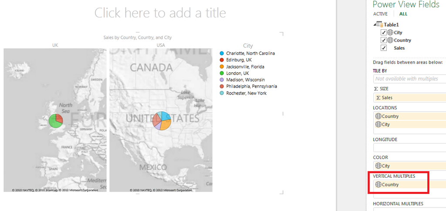Click globe icon of Country in Locations

(378, 116)
